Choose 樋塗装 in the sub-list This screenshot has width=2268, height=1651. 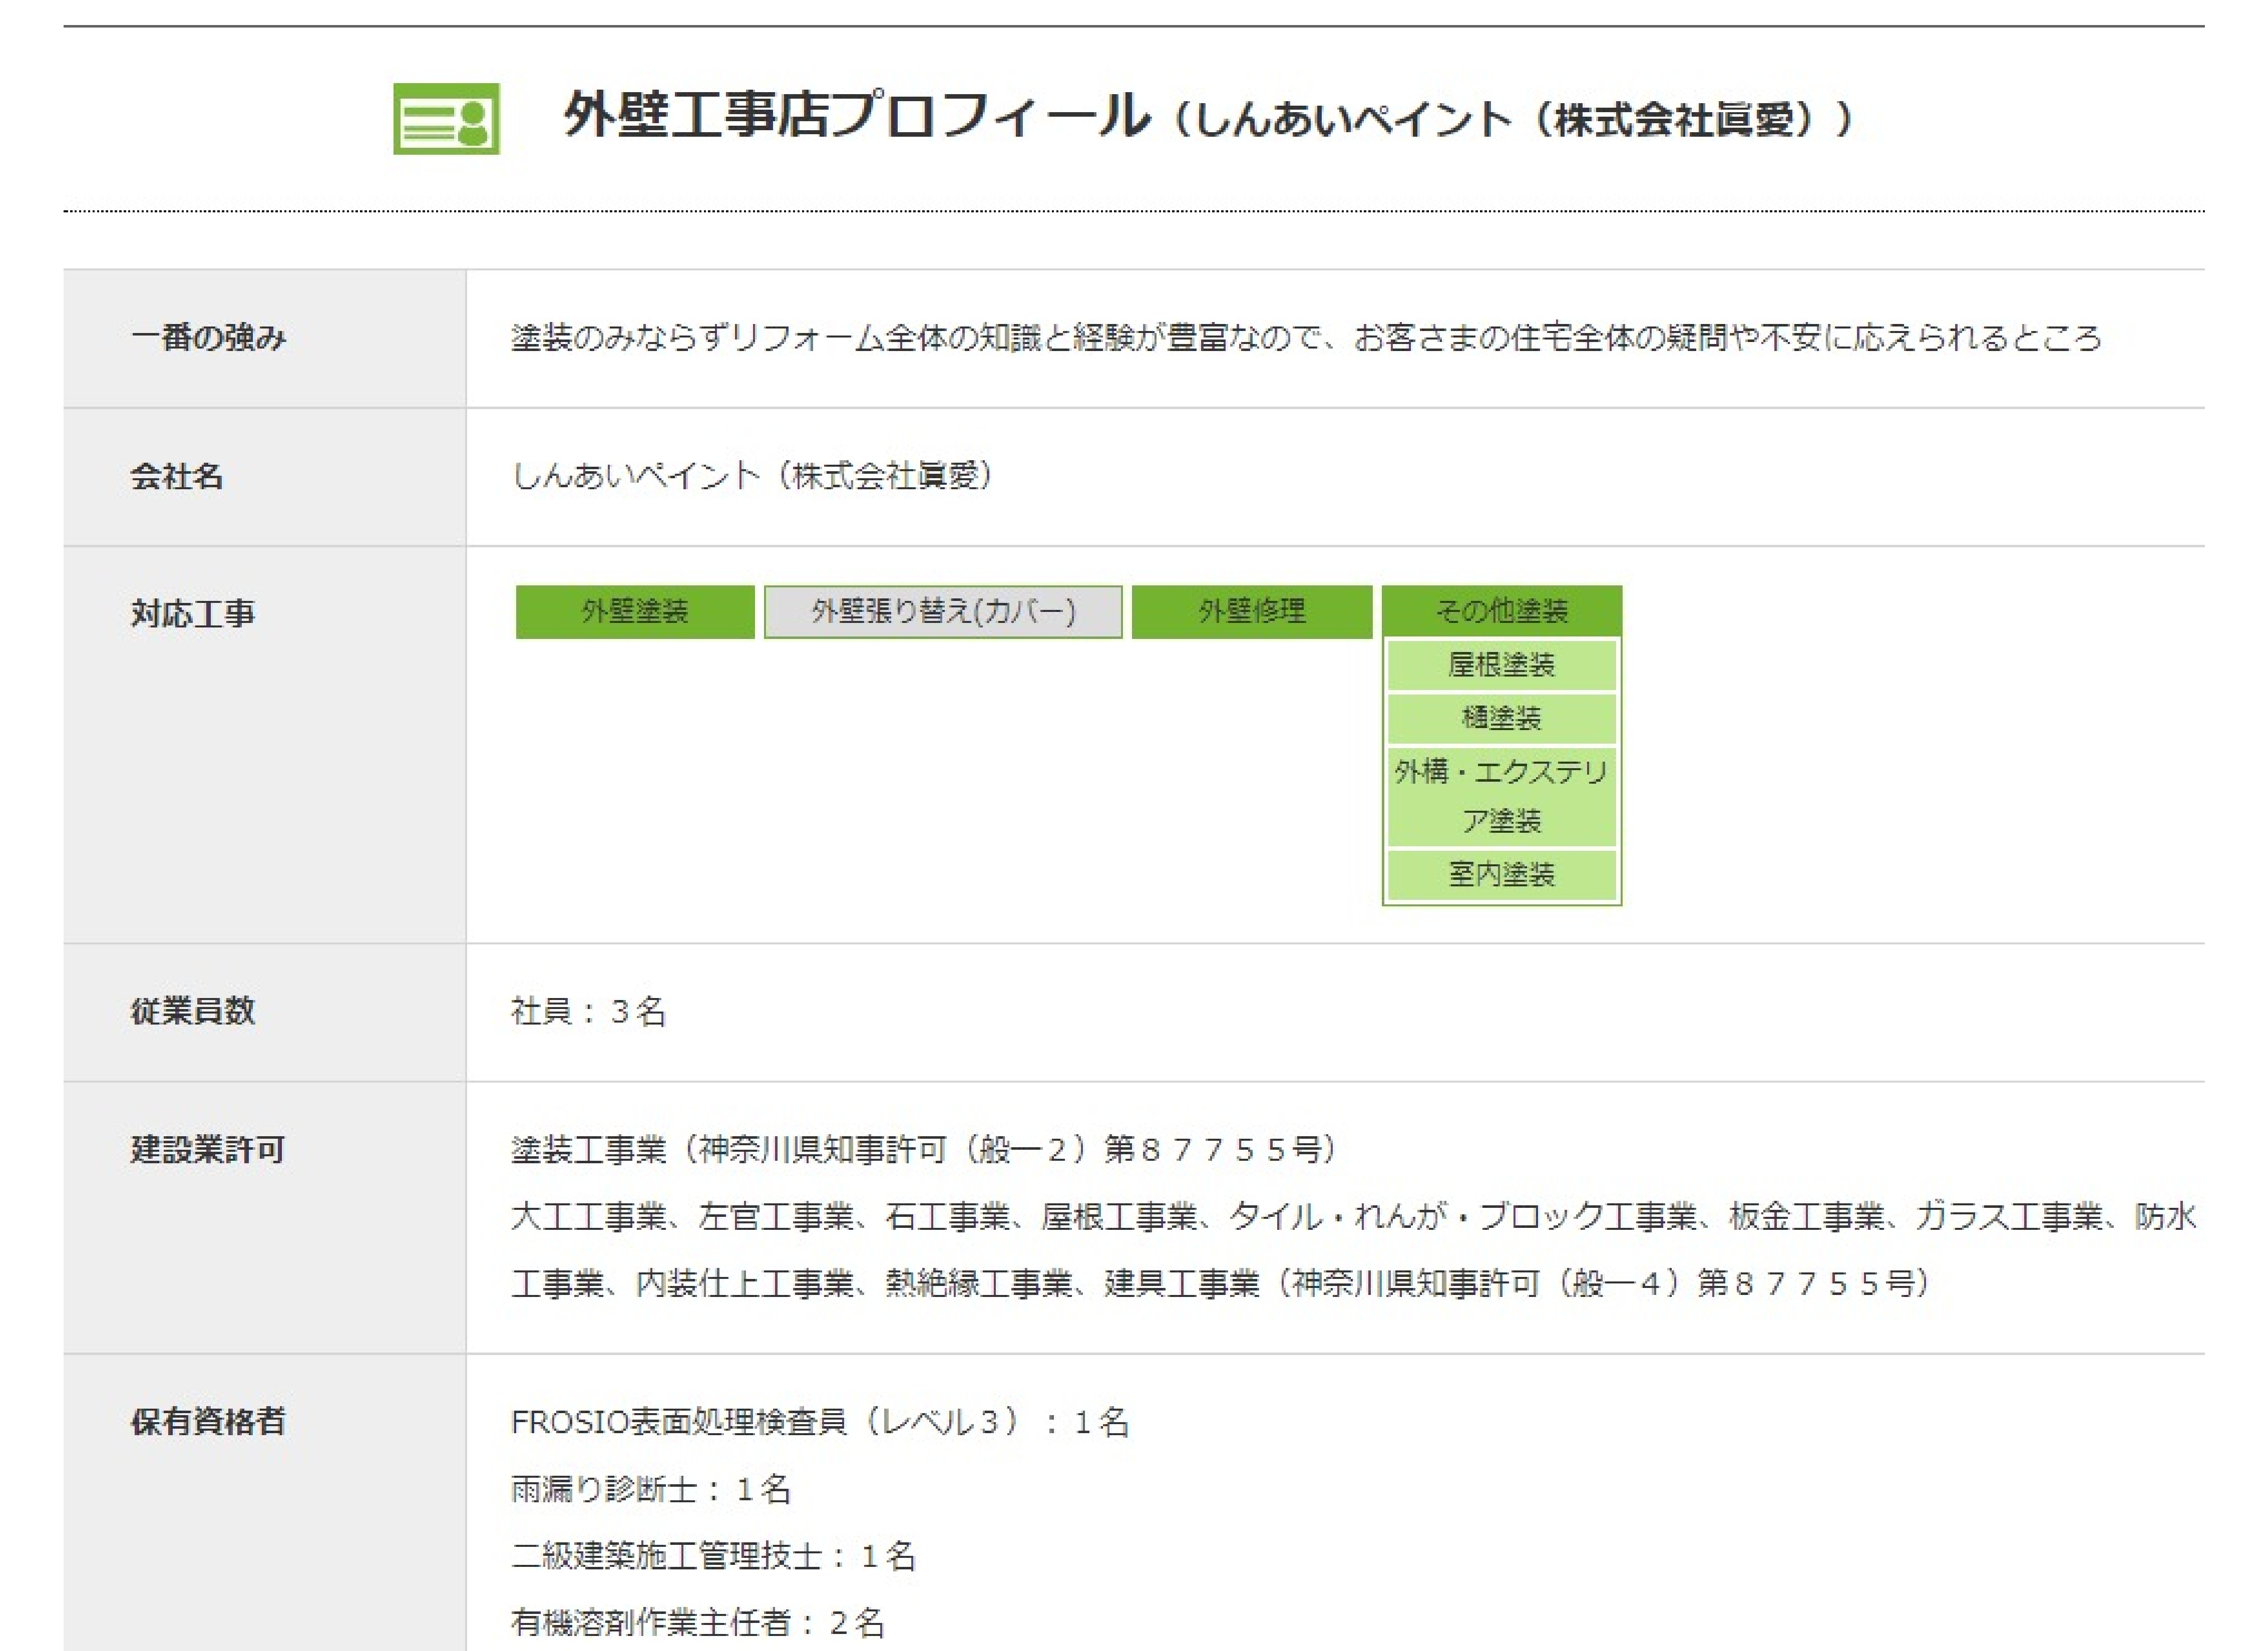pyautogui.click(x=1501, y=718)
